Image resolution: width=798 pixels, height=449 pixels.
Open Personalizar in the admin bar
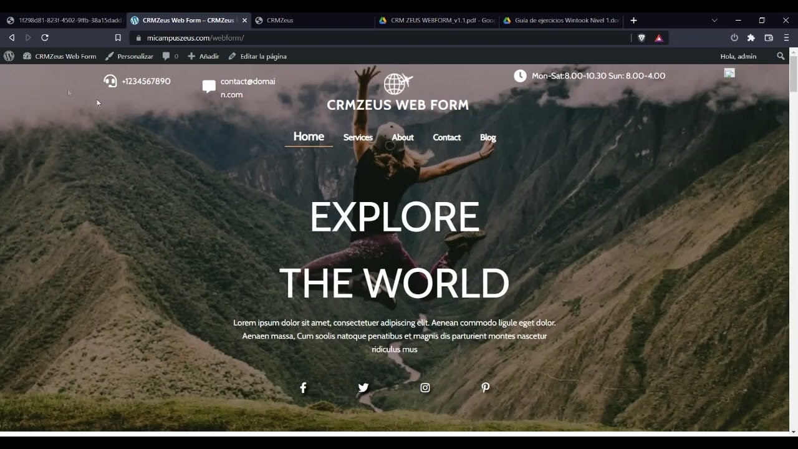(129, 56)
